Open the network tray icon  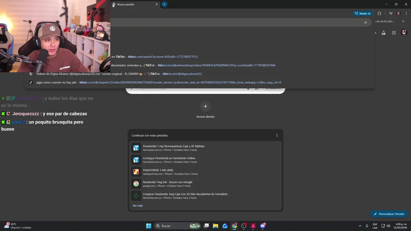383,226
